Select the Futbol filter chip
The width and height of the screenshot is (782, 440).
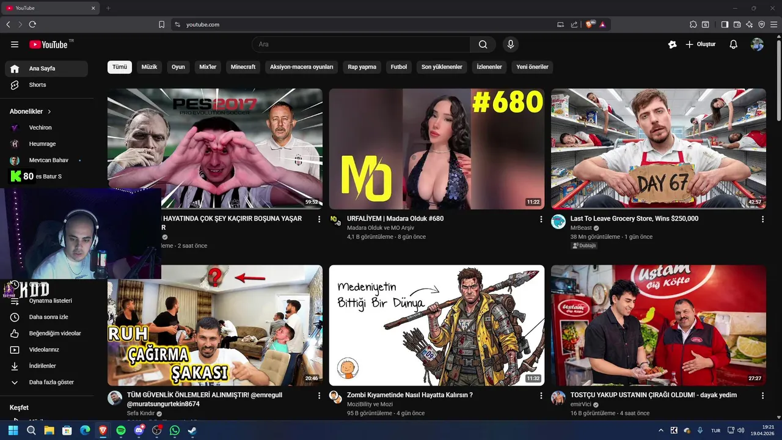point(399,67)
